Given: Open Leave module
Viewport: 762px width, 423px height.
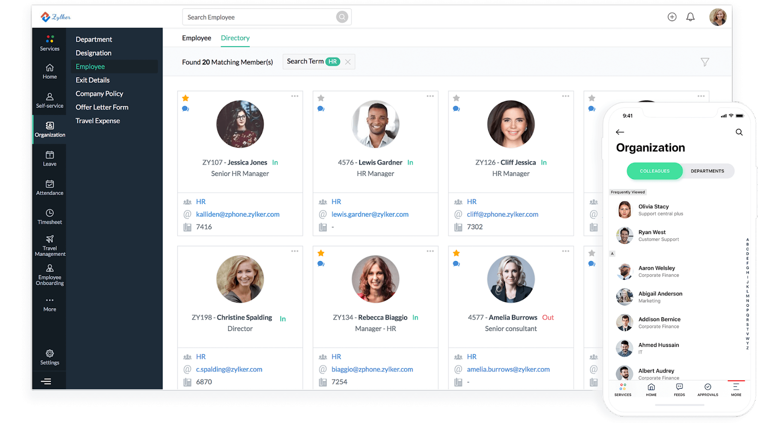Looking at the screenshot, I should [50, 159].
